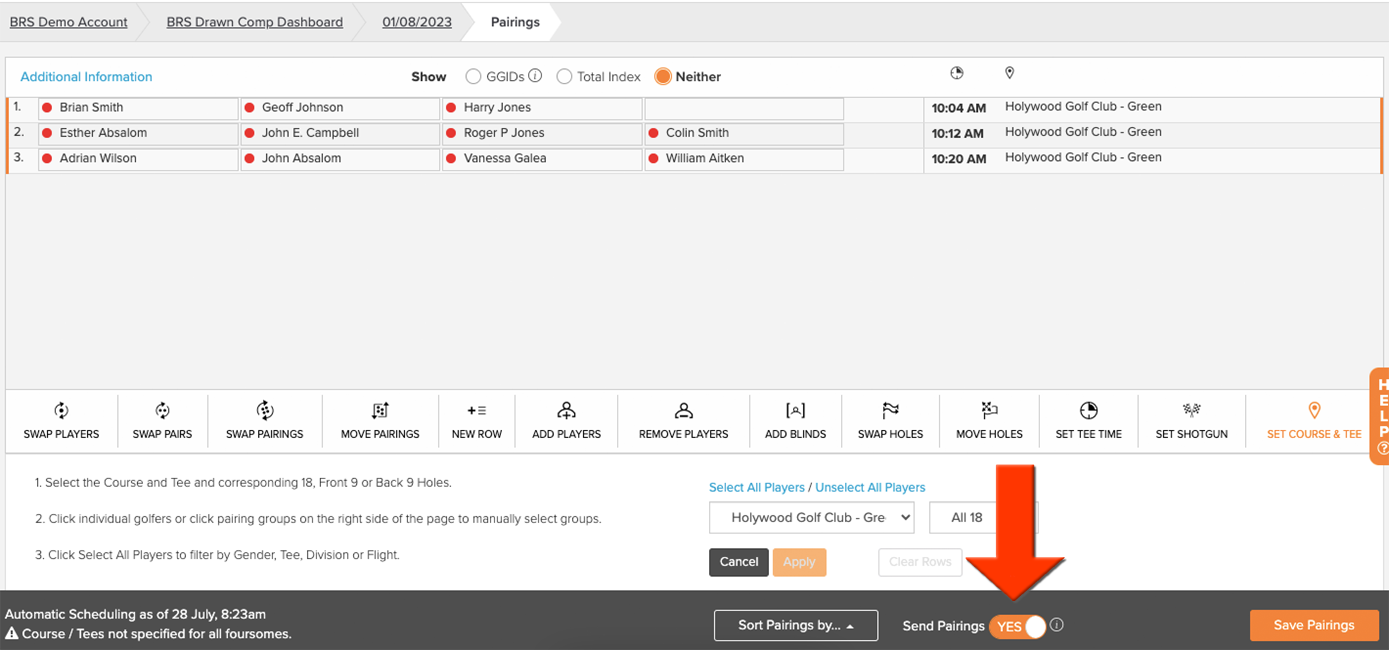Click the Clear Rows button
This screenshot has height=650, width=1389.
(920, 562)
